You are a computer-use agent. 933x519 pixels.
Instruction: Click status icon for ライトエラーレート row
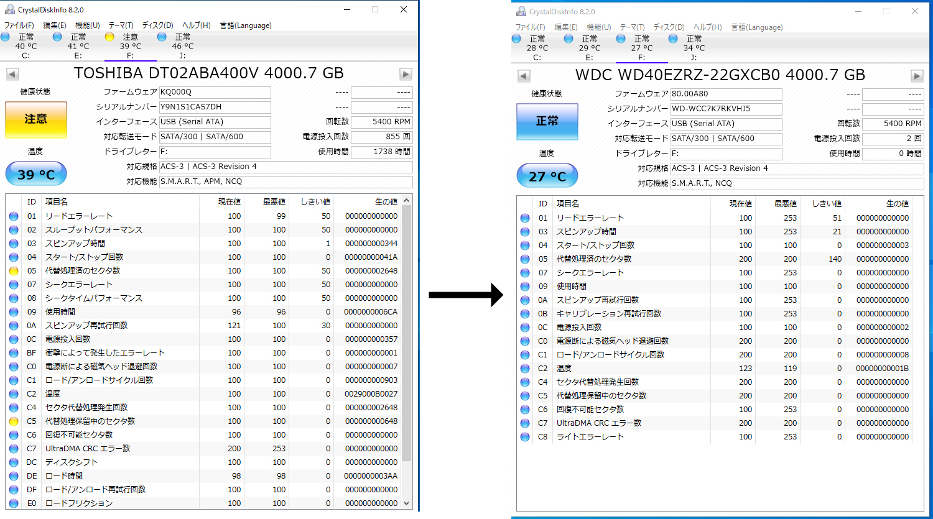click(x=525, y=437)
